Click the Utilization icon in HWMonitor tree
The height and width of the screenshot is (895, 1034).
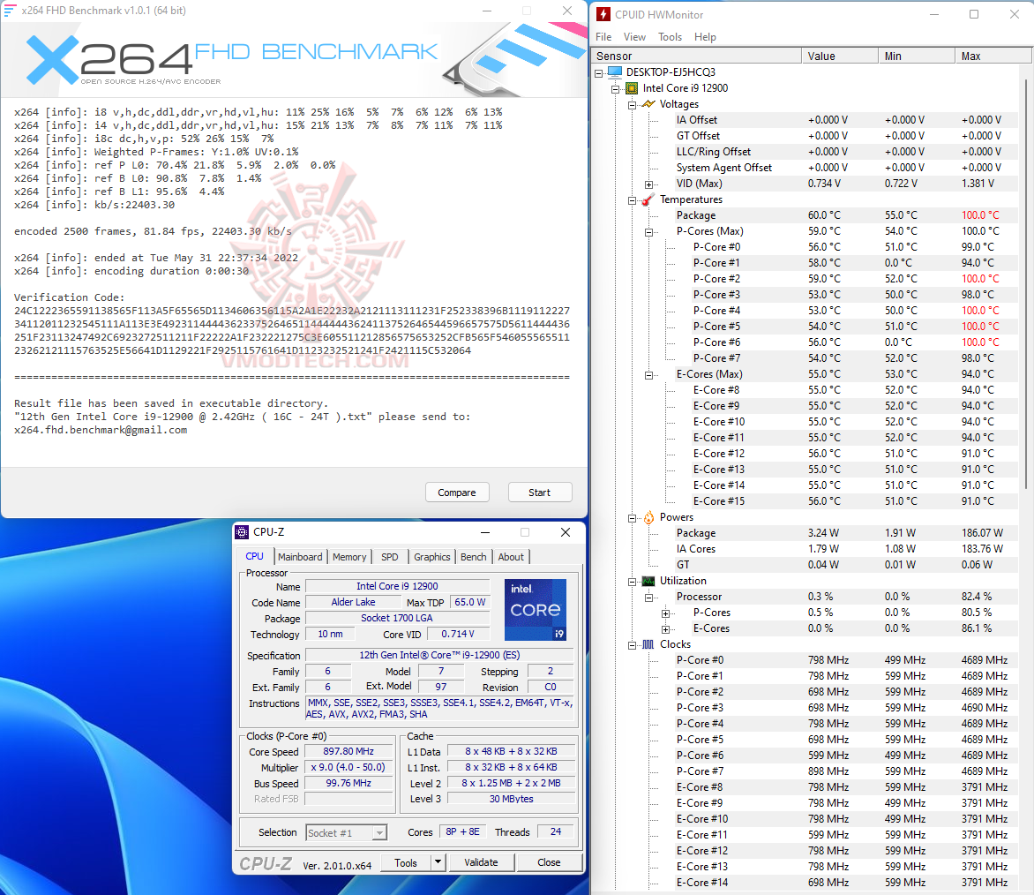click(648, 580)
